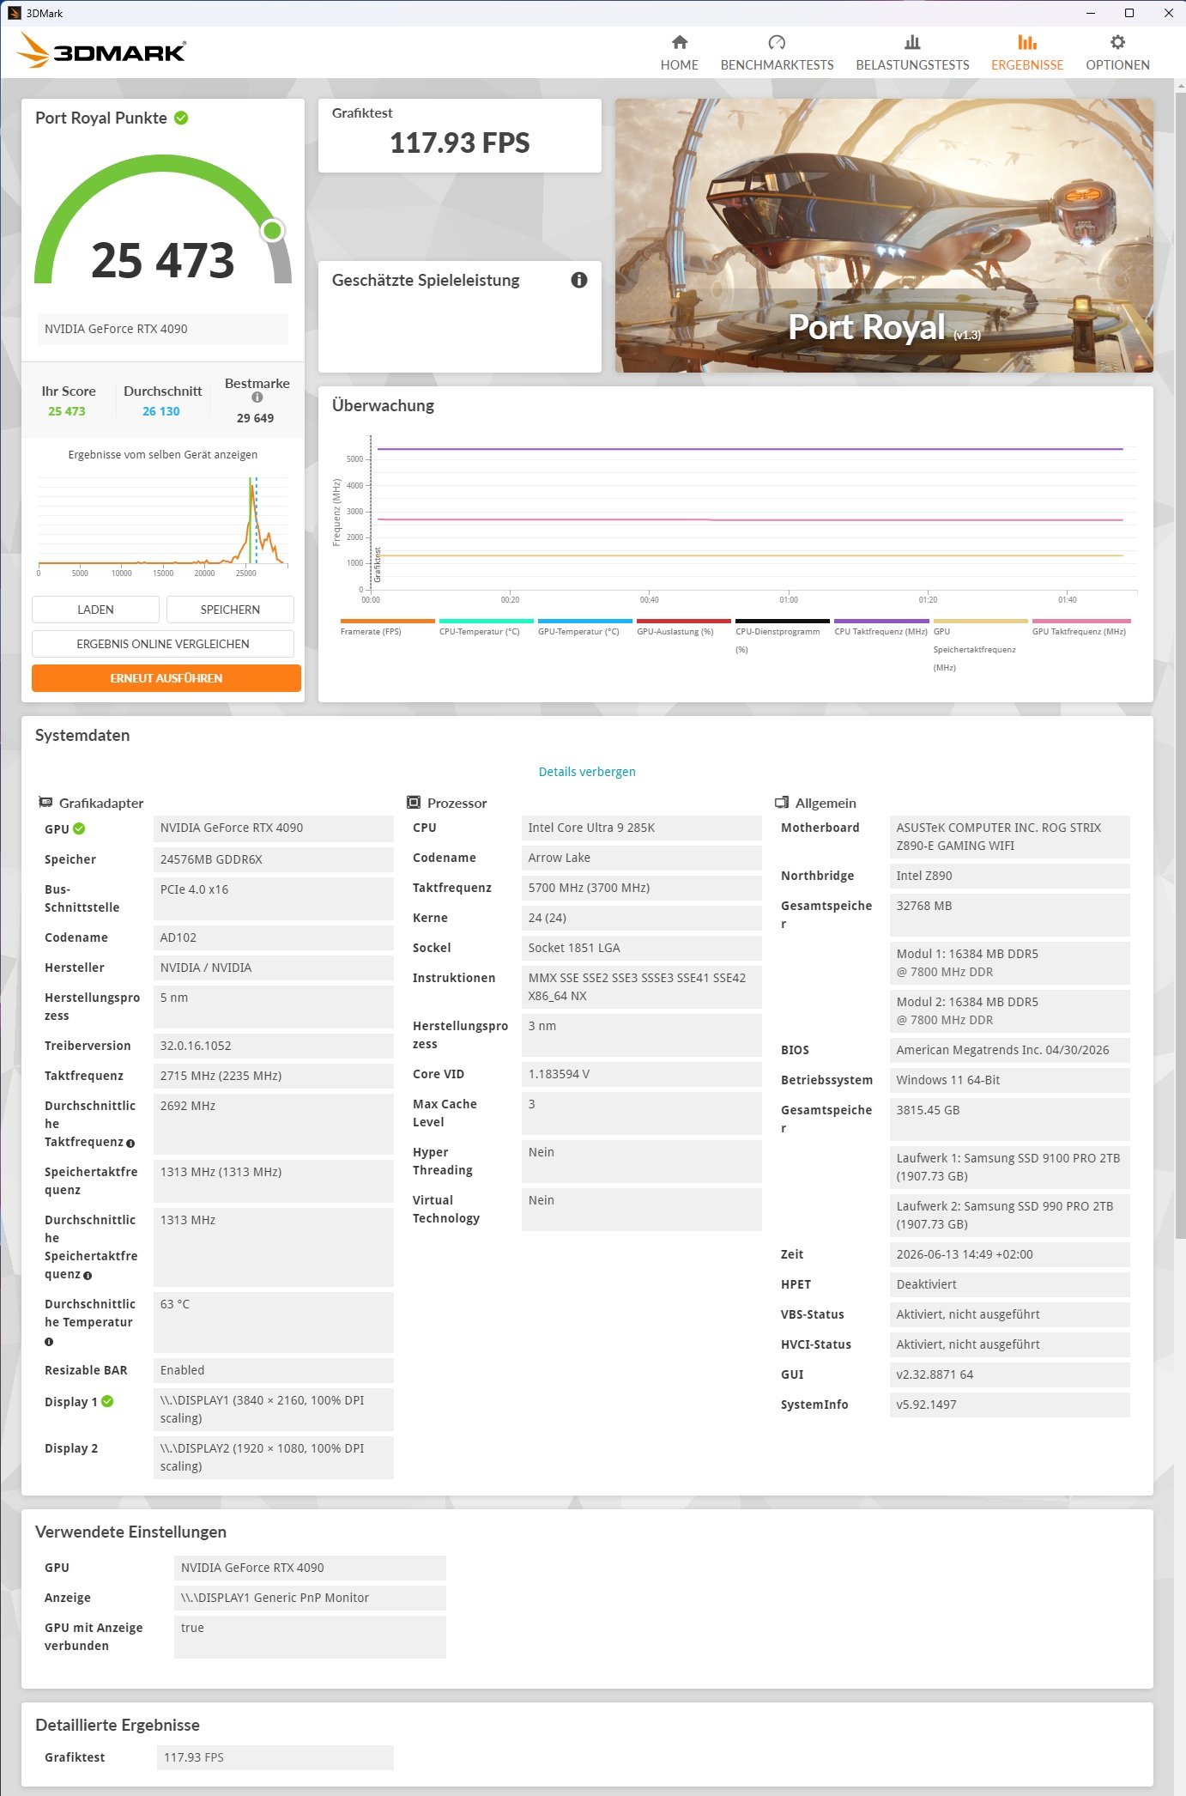Click the HPET value Deaktiviert
Viewport: 1186px width, 1796px height.
click(x=1009, y=1284)
